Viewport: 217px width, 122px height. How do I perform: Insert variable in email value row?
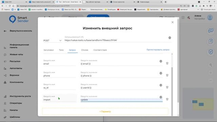pos(161,61)
